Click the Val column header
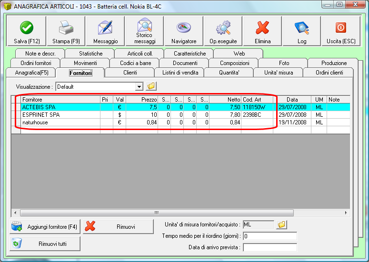Image resolution: width=369 pixels, height=262 pixels. [x=120, y=100]
